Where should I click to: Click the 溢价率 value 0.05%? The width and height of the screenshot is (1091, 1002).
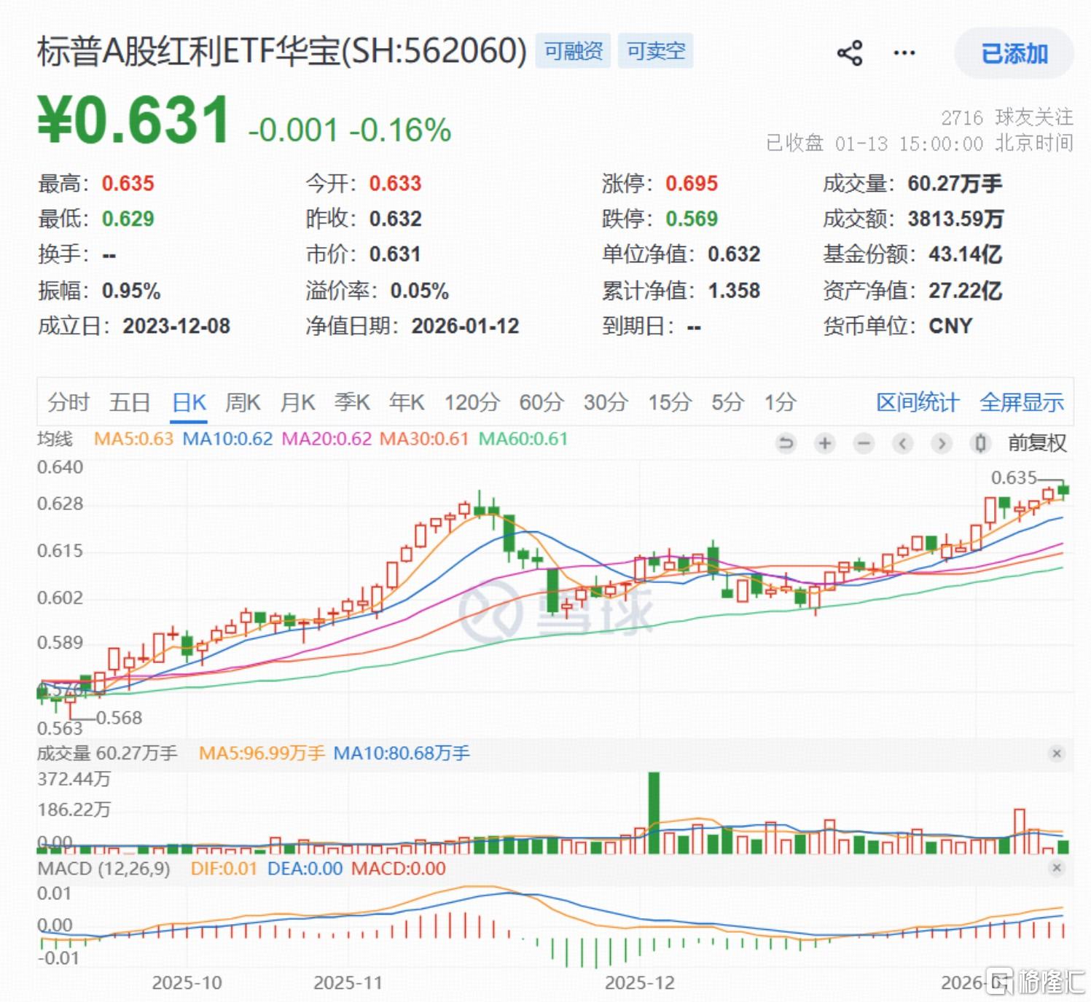coord(420,291)
